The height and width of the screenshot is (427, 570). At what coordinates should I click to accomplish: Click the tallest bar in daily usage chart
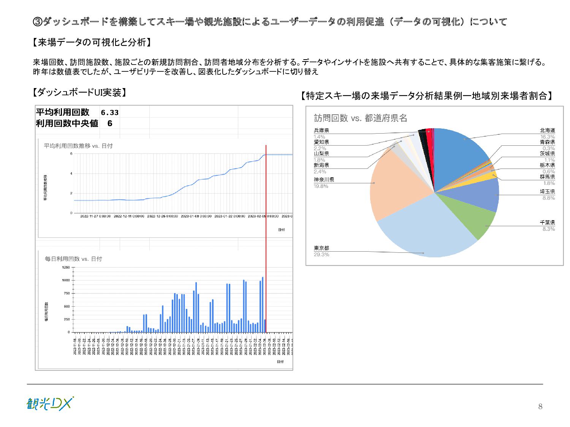(263, 305)
